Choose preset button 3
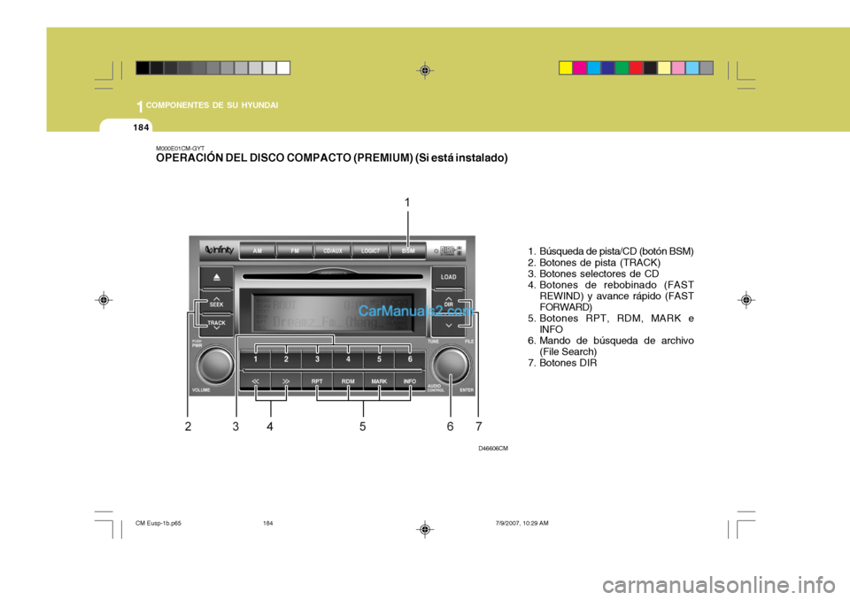The width and height of the screenshot is (850, 600). pyautogui.click(x=317, y=359)
